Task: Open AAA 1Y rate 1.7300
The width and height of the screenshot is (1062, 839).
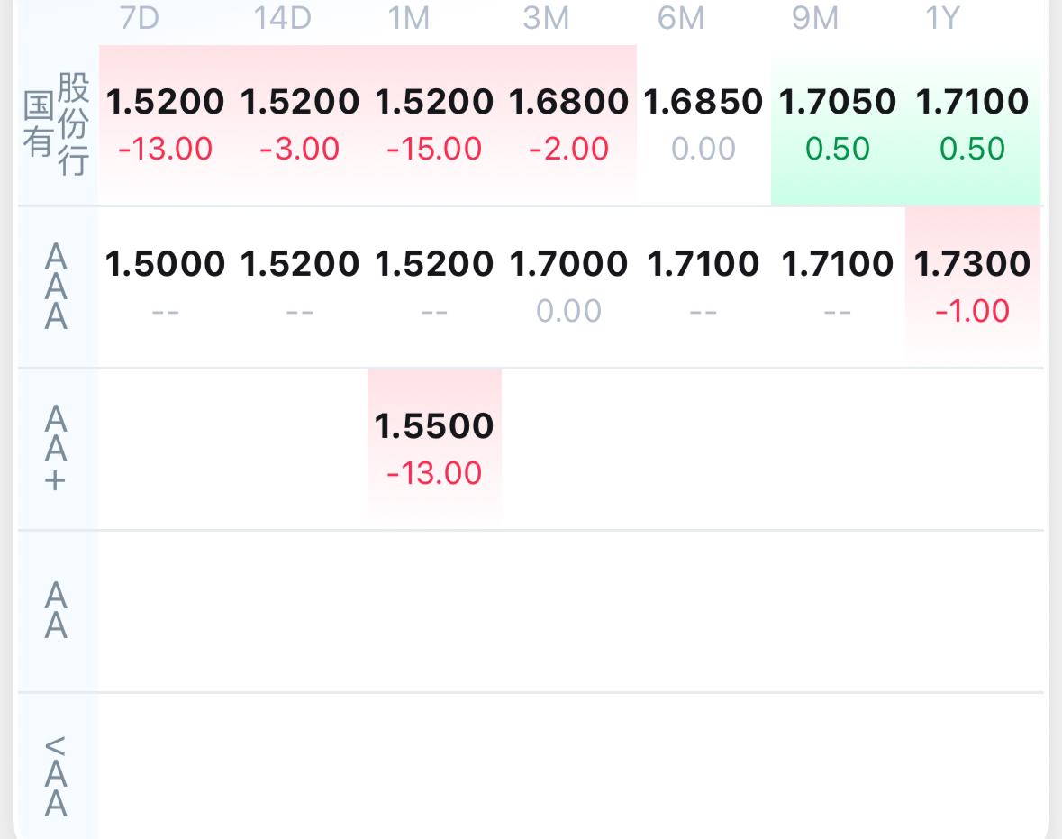Action: click(x=972, y=264)
